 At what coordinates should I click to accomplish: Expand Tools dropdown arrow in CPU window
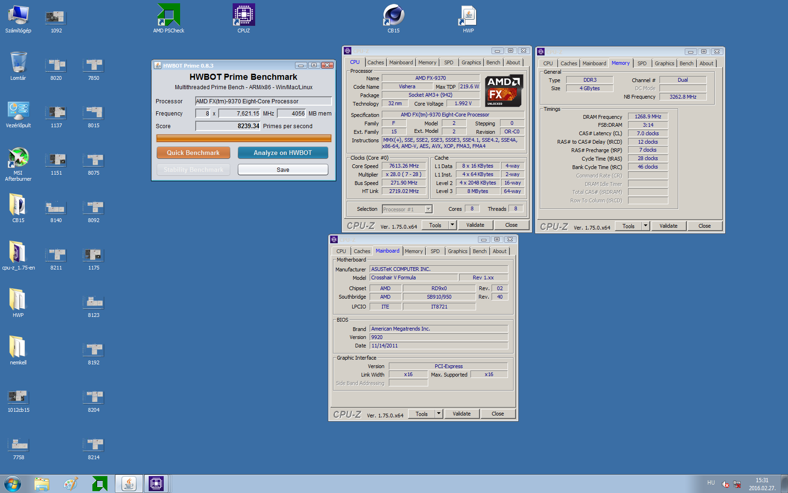[453, 225]
